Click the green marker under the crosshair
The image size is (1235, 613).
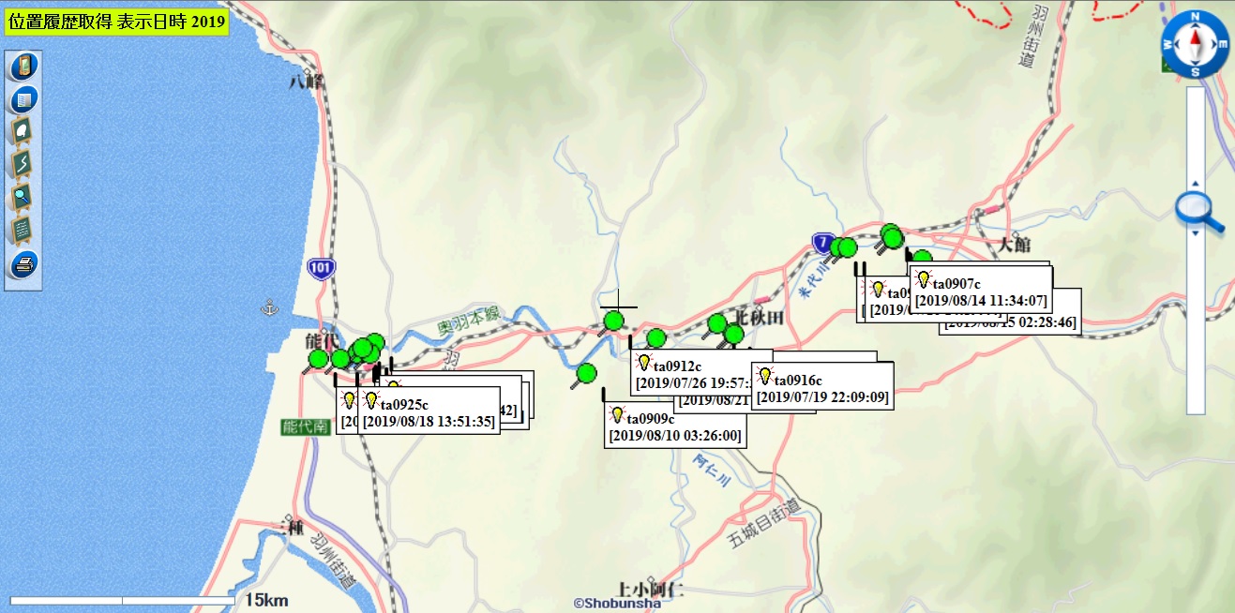[x=613, y=321]
